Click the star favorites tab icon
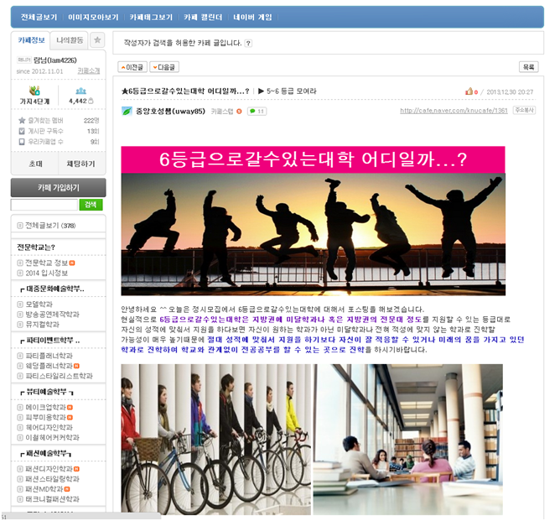The image size is (560, 521). click(x=97, y=40)
